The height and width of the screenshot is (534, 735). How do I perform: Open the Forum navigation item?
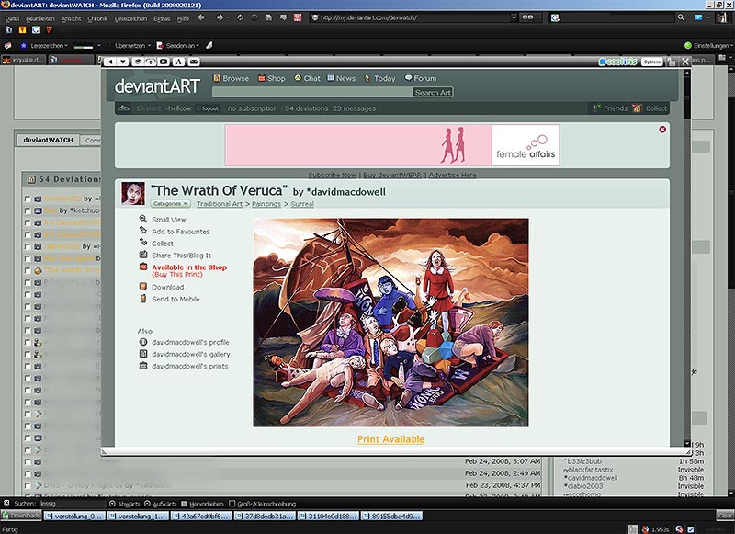coord(421,78)
